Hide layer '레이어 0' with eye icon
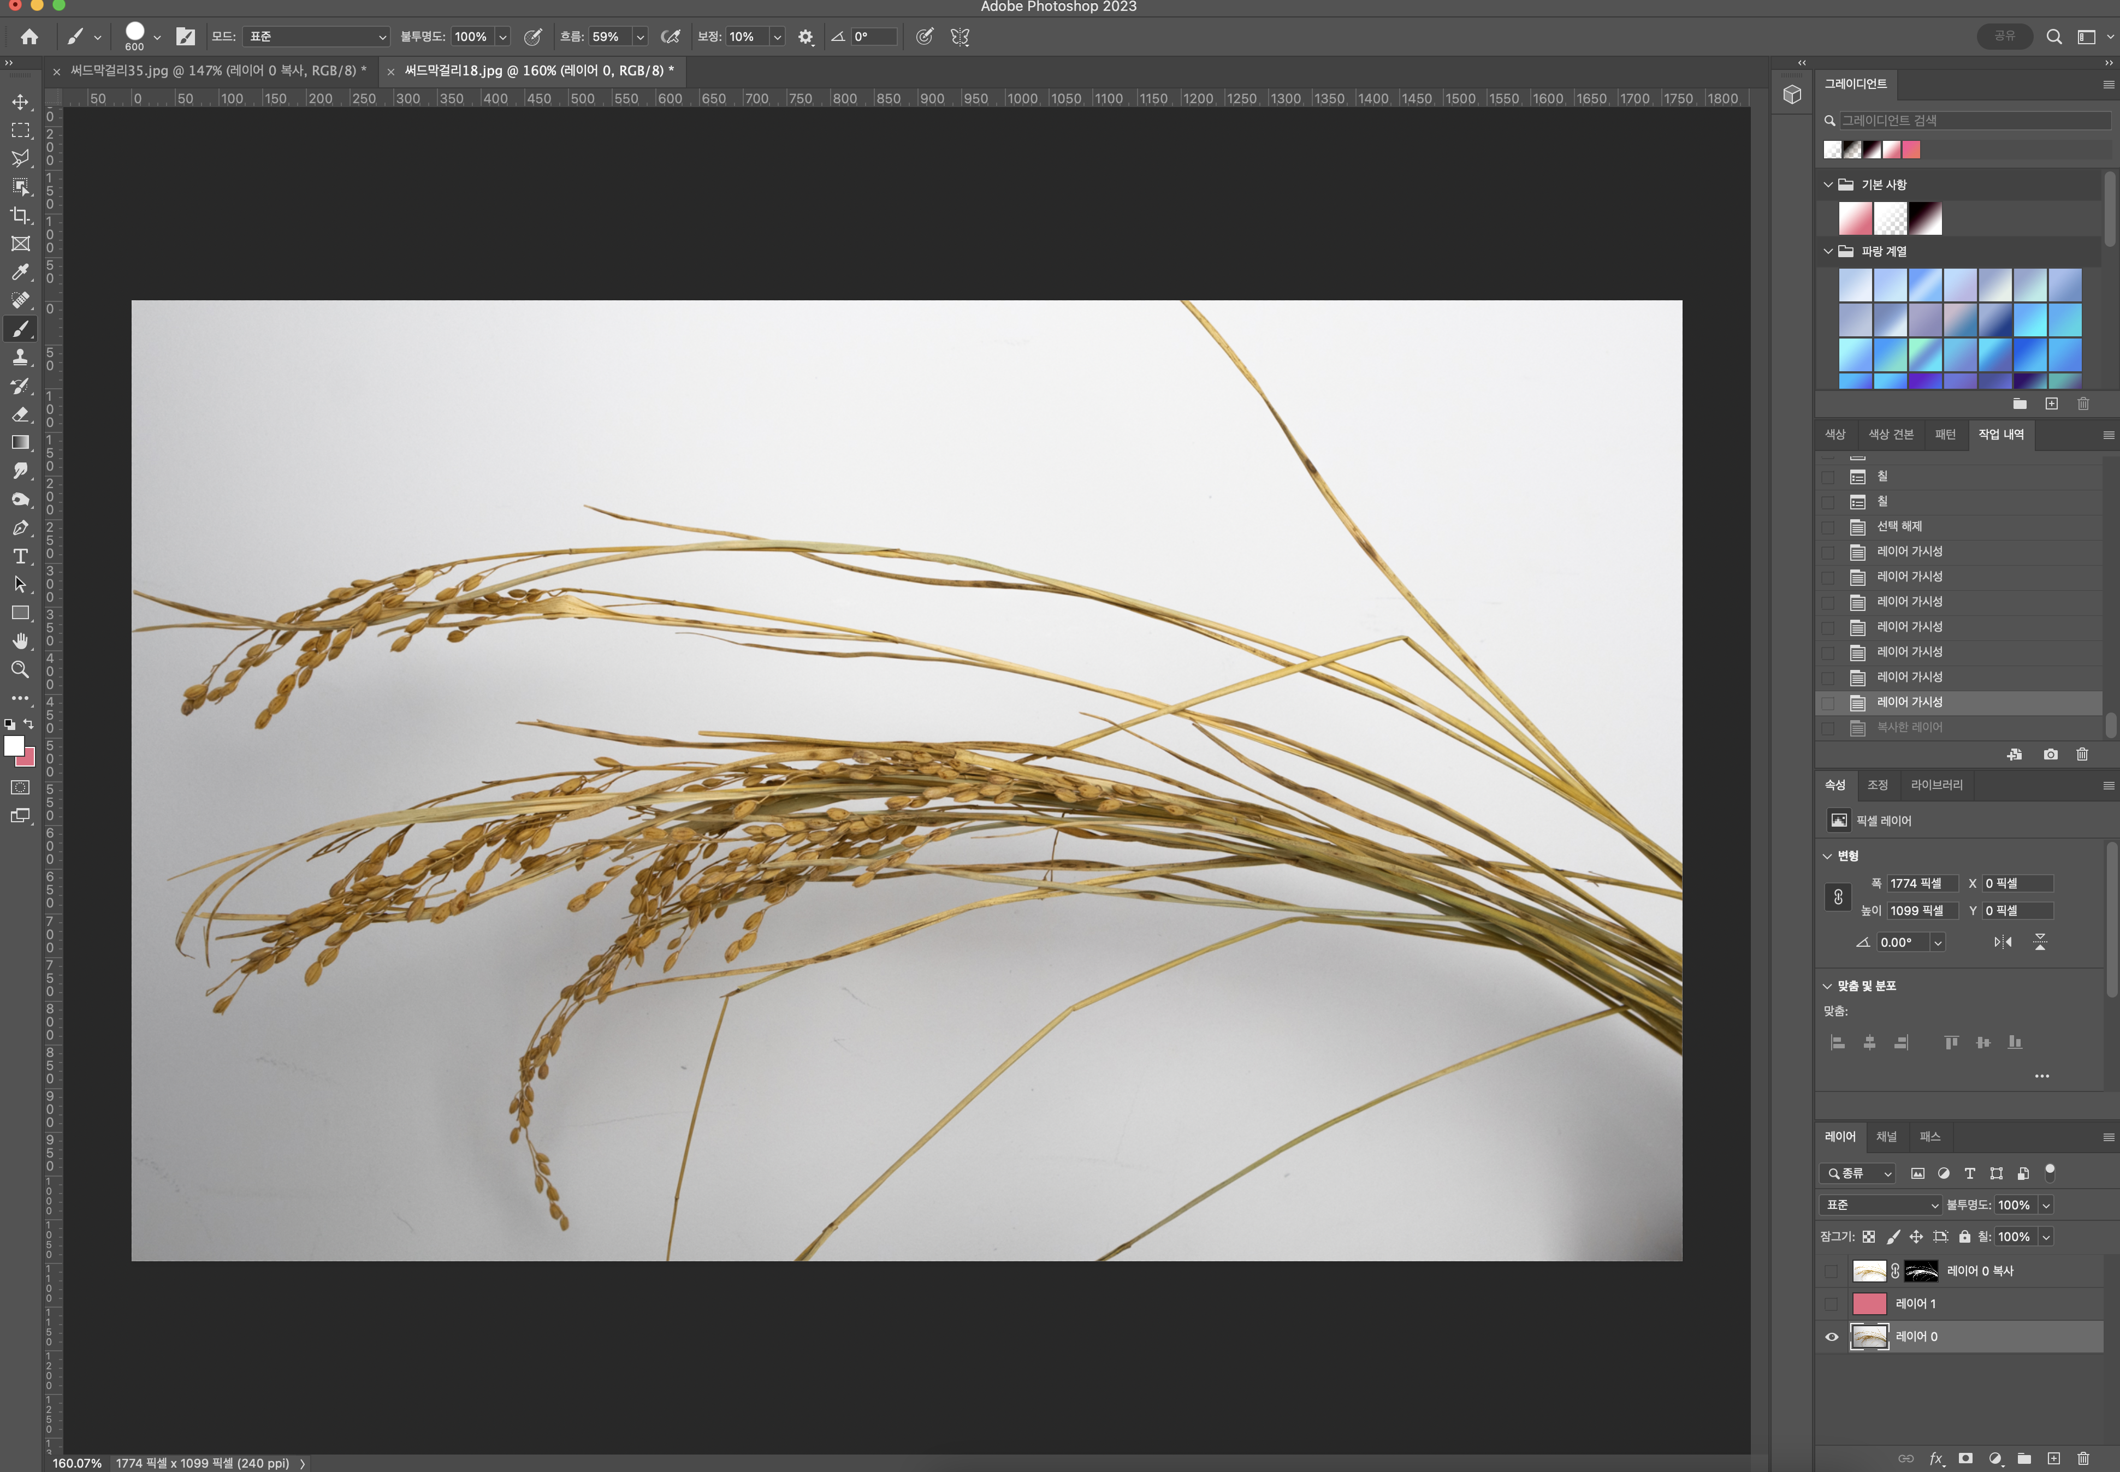The height and width of the screenshot is (1472, 2120). pyautogui.click(x=1831, y=1337)
